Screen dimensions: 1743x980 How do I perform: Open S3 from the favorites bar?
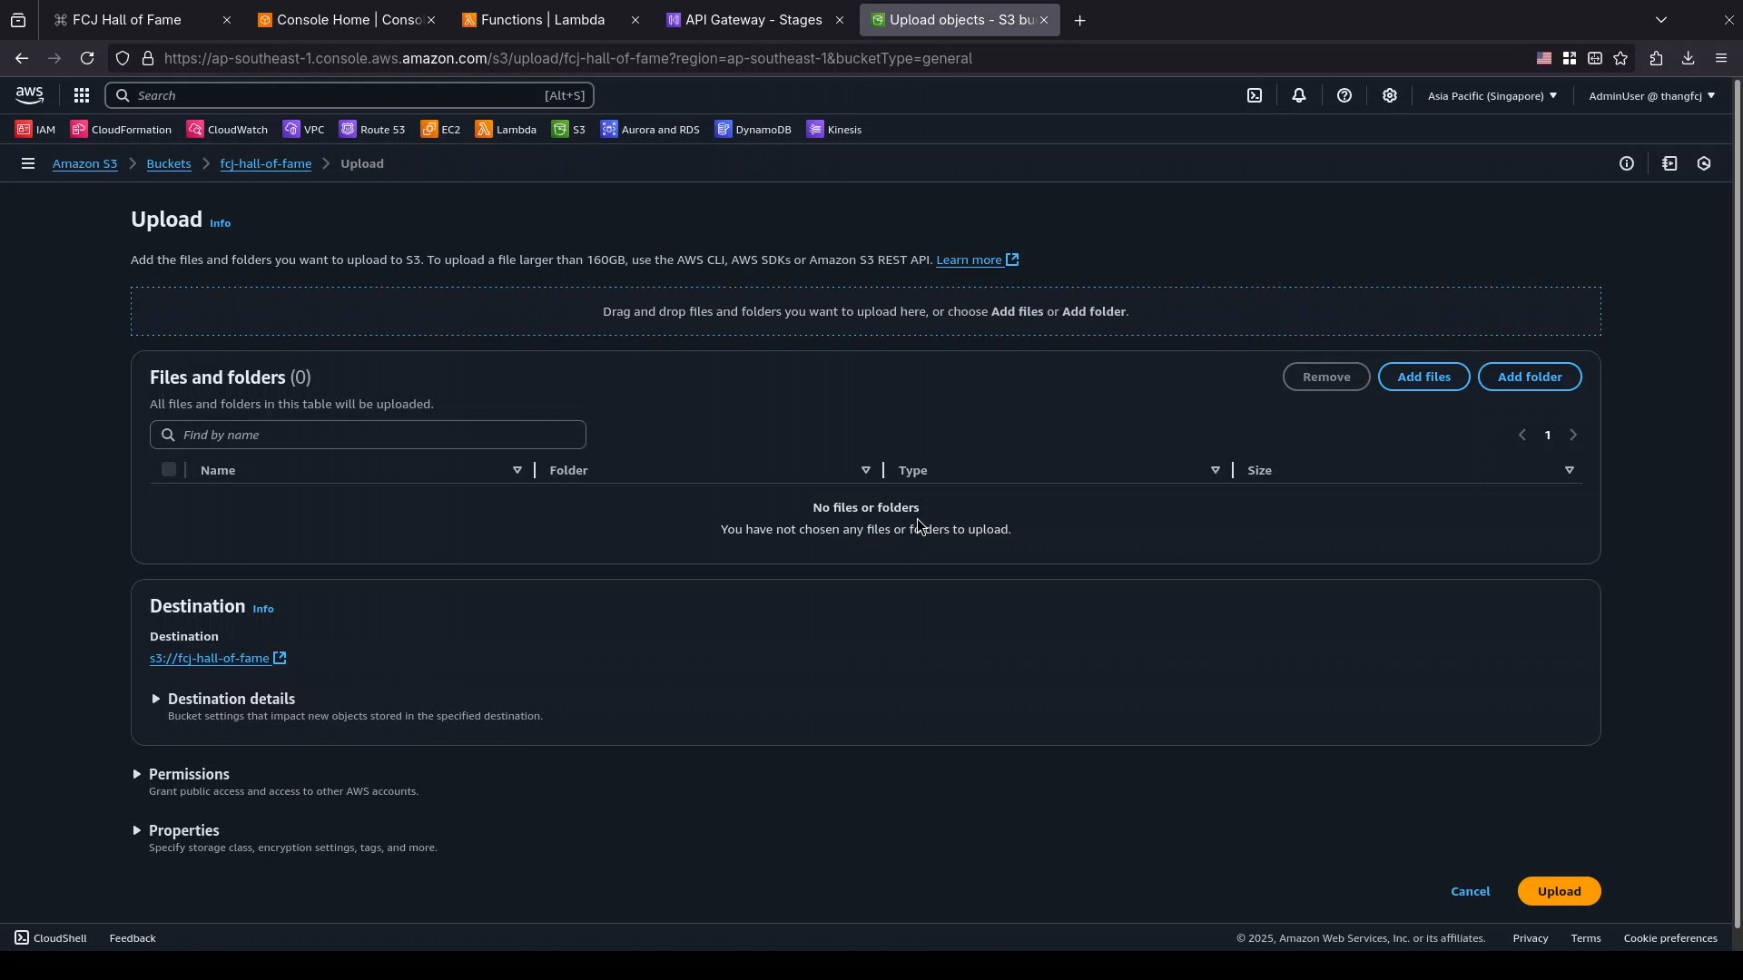568,130
